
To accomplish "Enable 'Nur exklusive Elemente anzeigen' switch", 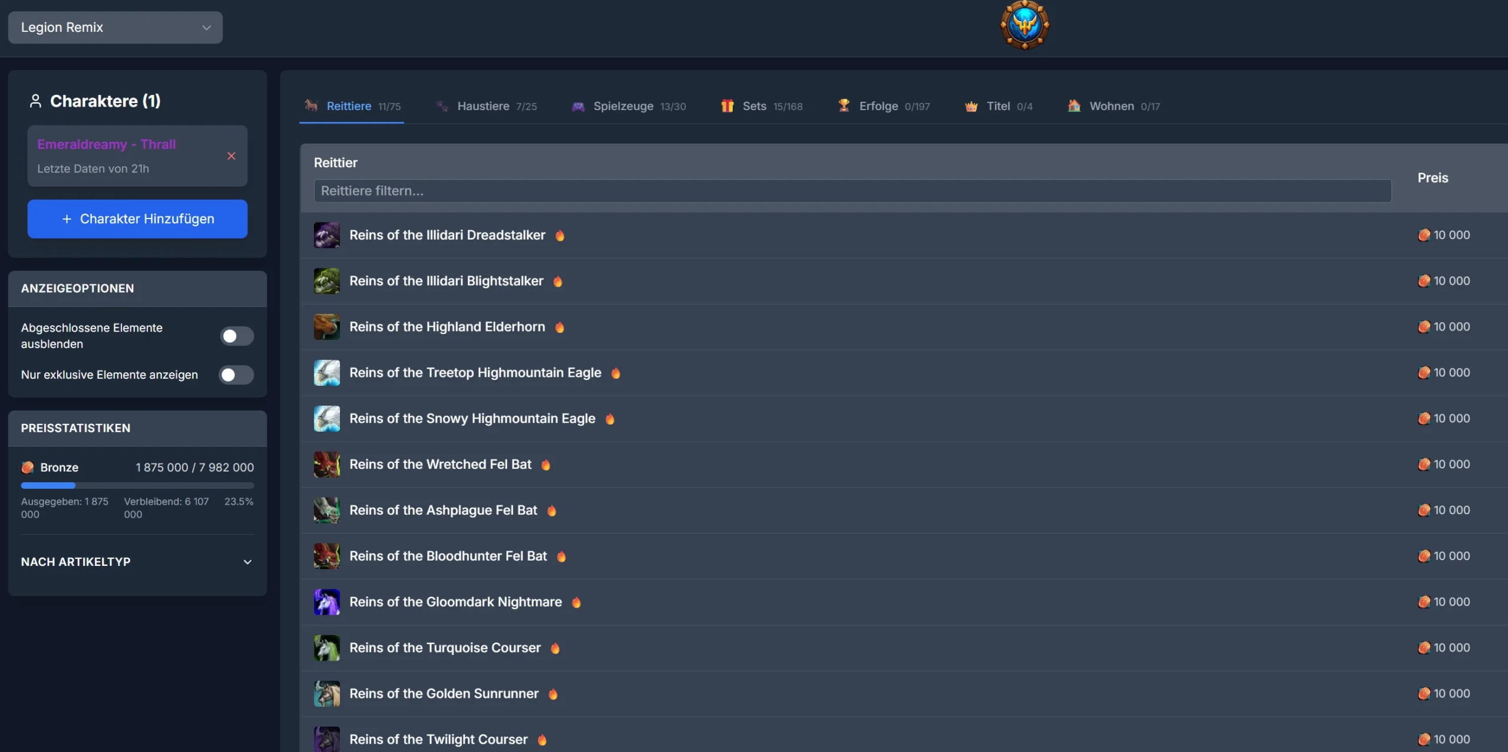I will (x=237, y=375).
